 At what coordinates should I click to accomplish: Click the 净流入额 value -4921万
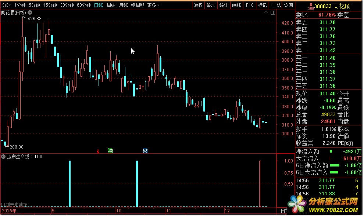tap(352, 151)
